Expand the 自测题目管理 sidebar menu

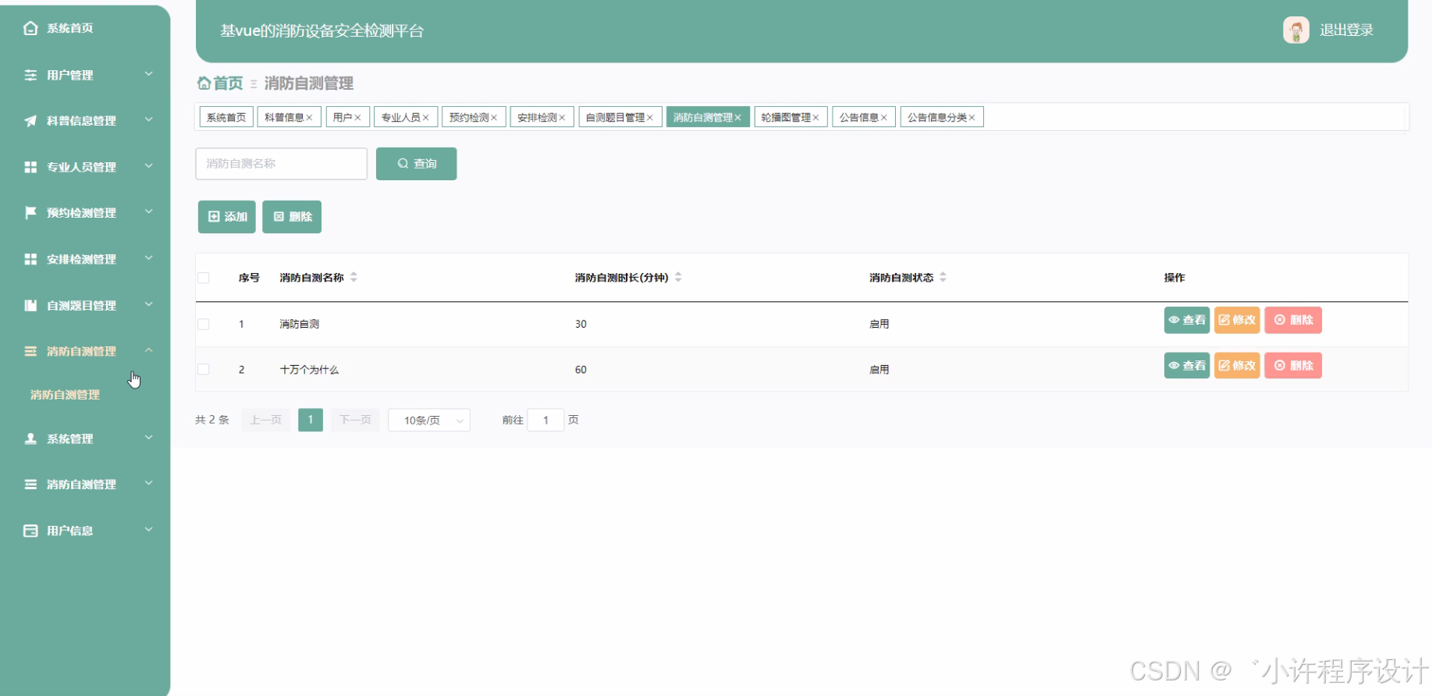(x=85, y=305)
